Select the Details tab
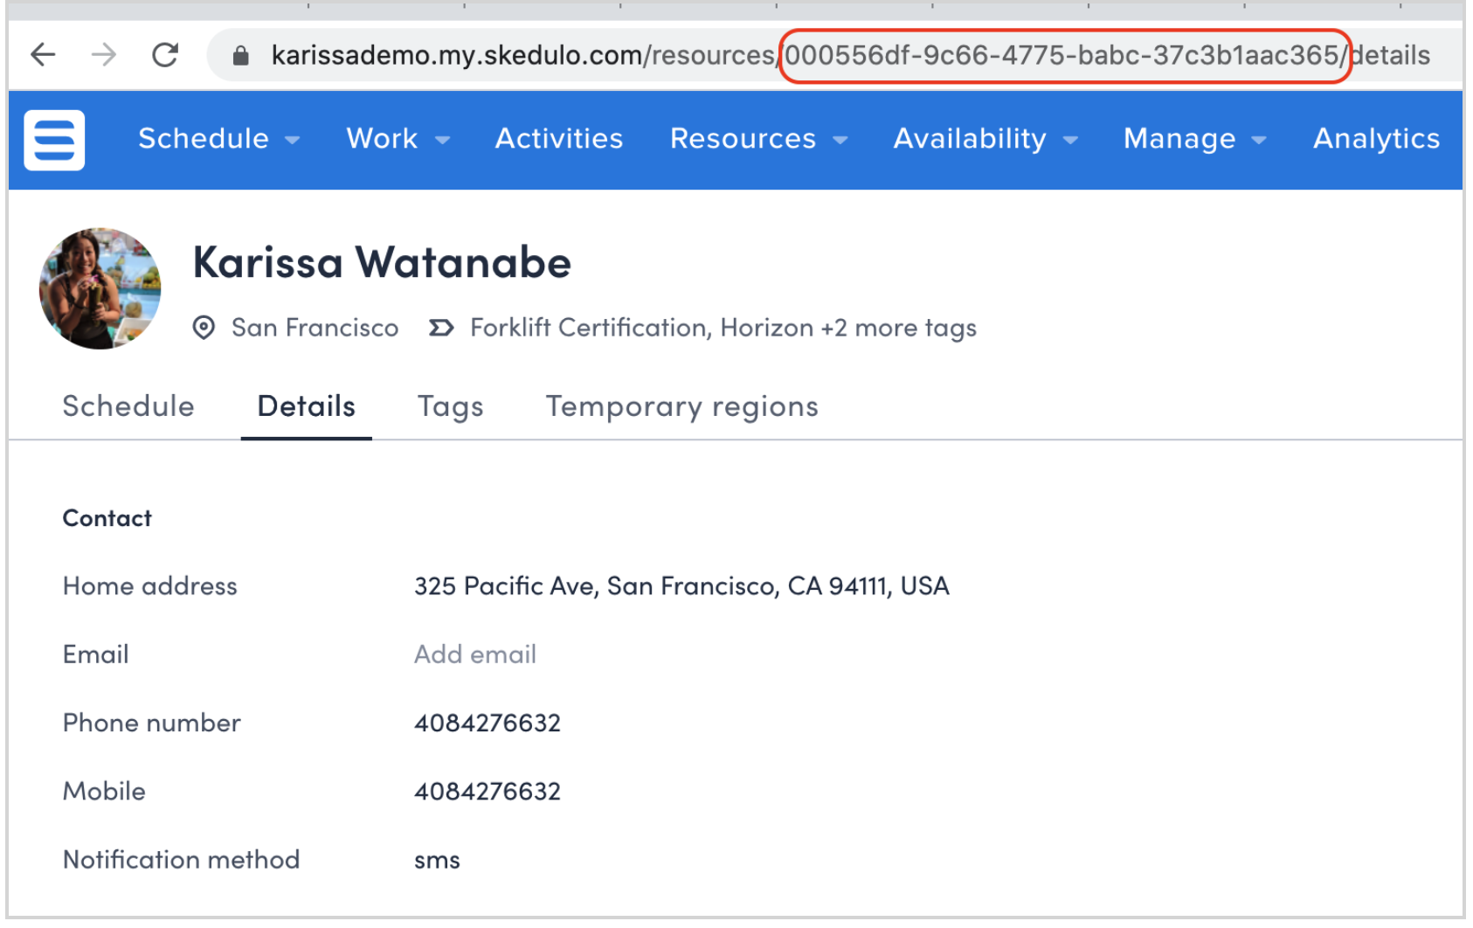 pyautogui.click(x=306, y=406)
